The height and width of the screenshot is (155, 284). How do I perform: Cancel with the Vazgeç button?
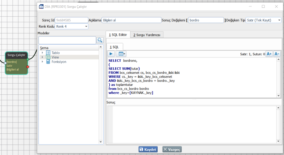[x=172, y=150]
